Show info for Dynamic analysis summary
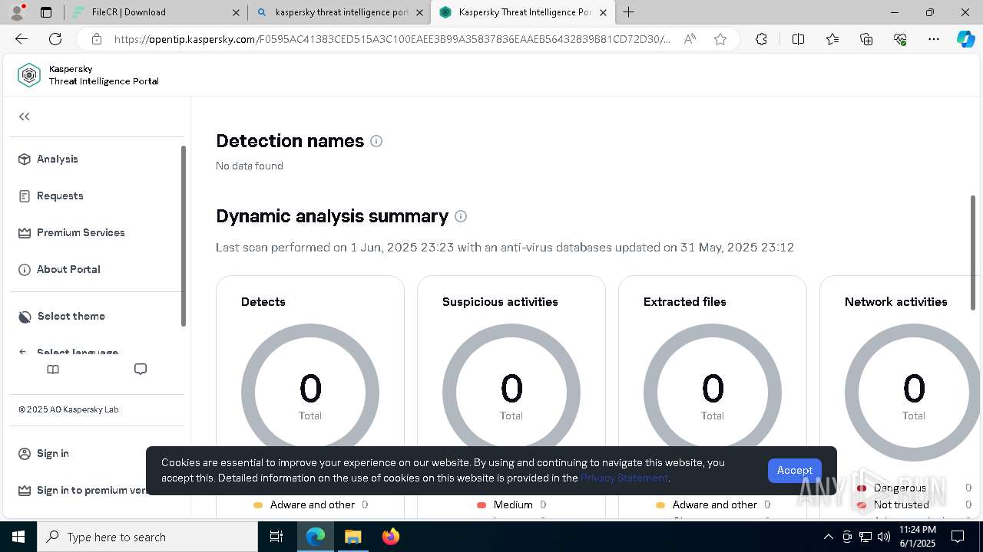 (x=461, y=216)
